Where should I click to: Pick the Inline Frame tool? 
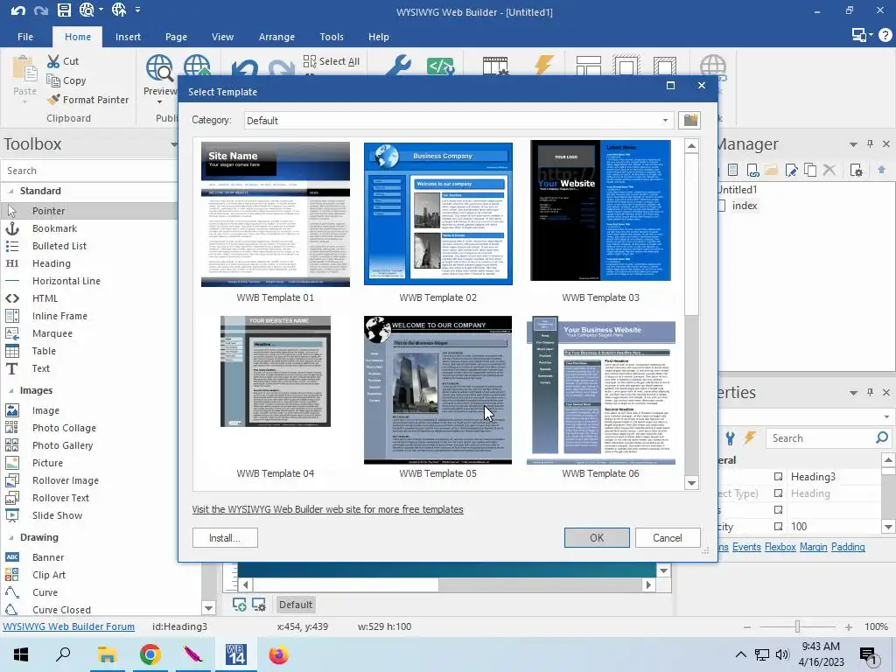click(x=59, y=316)
